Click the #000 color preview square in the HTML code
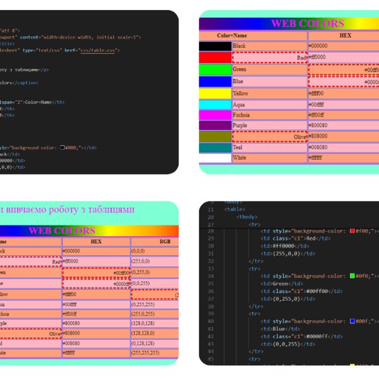The width and height of the screenshot is (379, 379). coord(63,147)
